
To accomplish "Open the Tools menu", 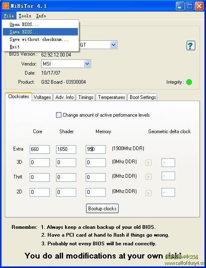I will coord(25,16).
